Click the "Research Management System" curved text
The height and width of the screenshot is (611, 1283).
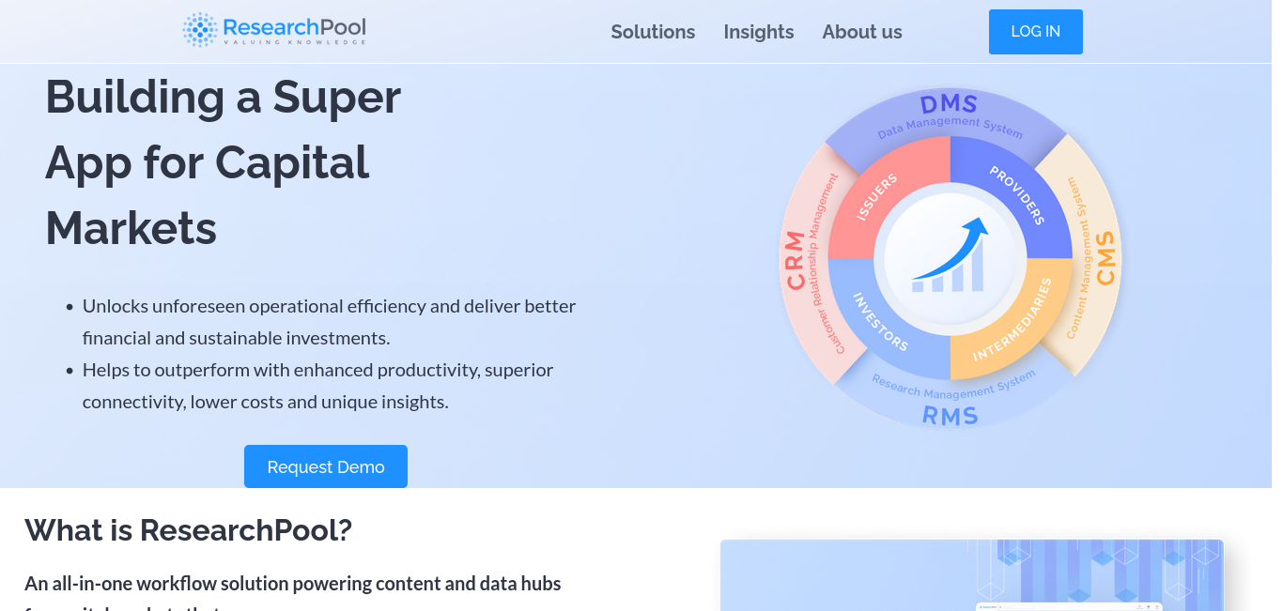953,385
